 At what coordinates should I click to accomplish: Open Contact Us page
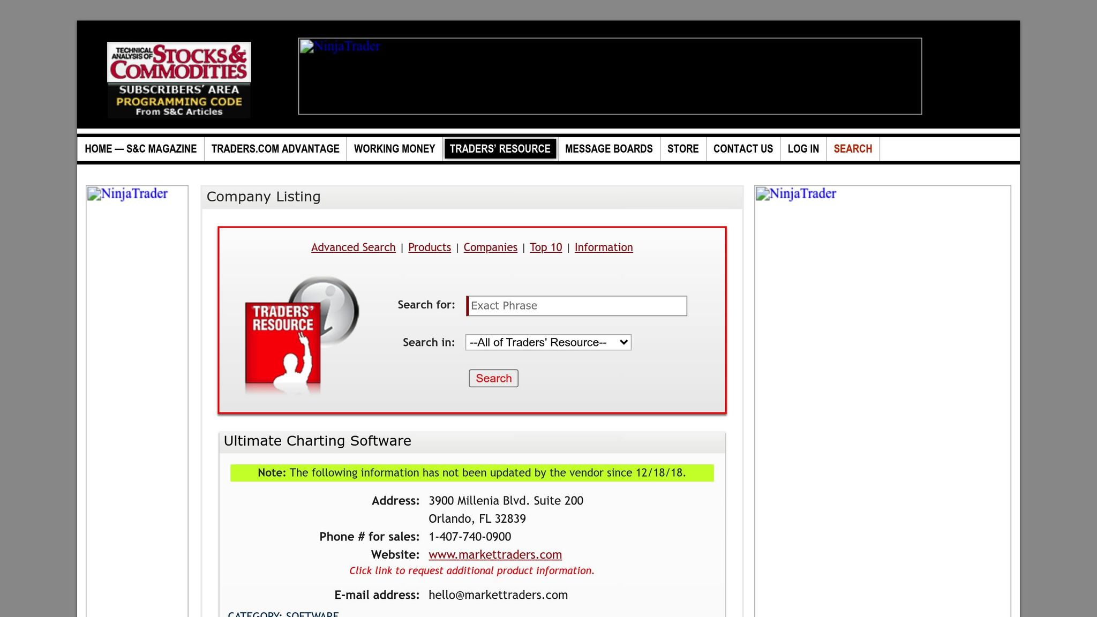[743, 149]
